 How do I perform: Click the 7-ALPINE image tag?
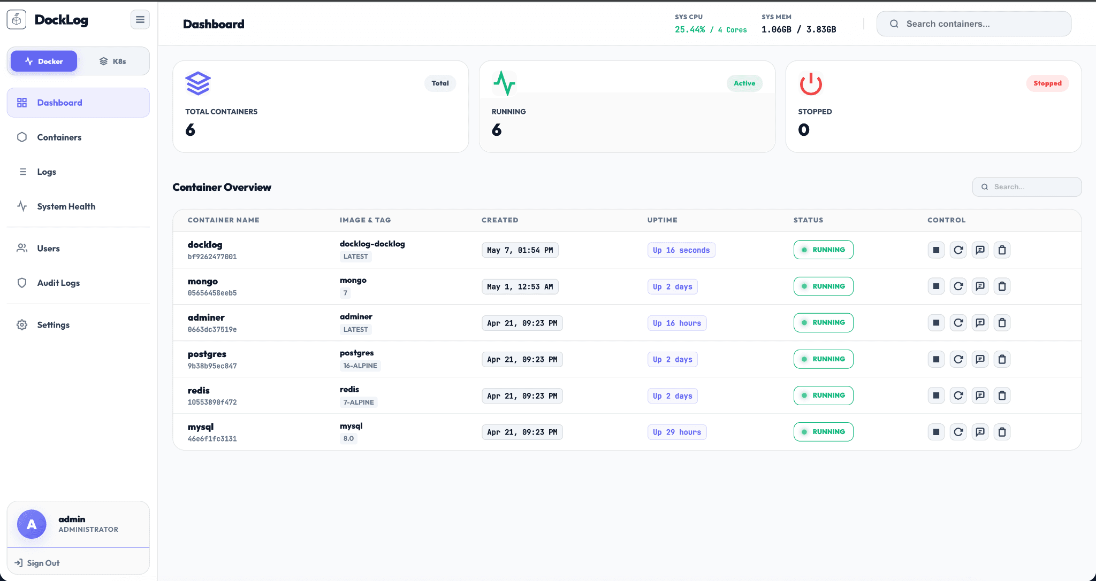coord(359,402)
